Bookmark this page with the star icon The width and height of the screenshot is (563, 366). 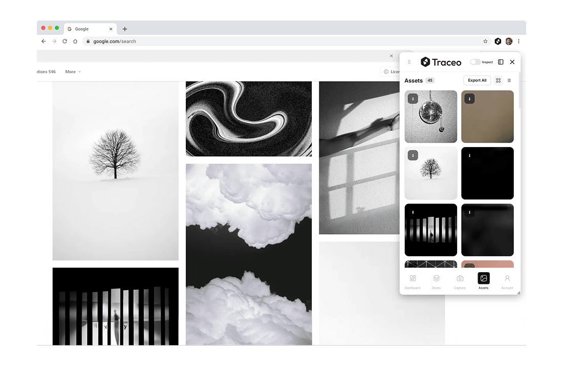485,41
